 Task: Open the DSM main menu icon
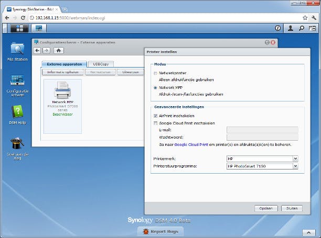pos(19,28)
